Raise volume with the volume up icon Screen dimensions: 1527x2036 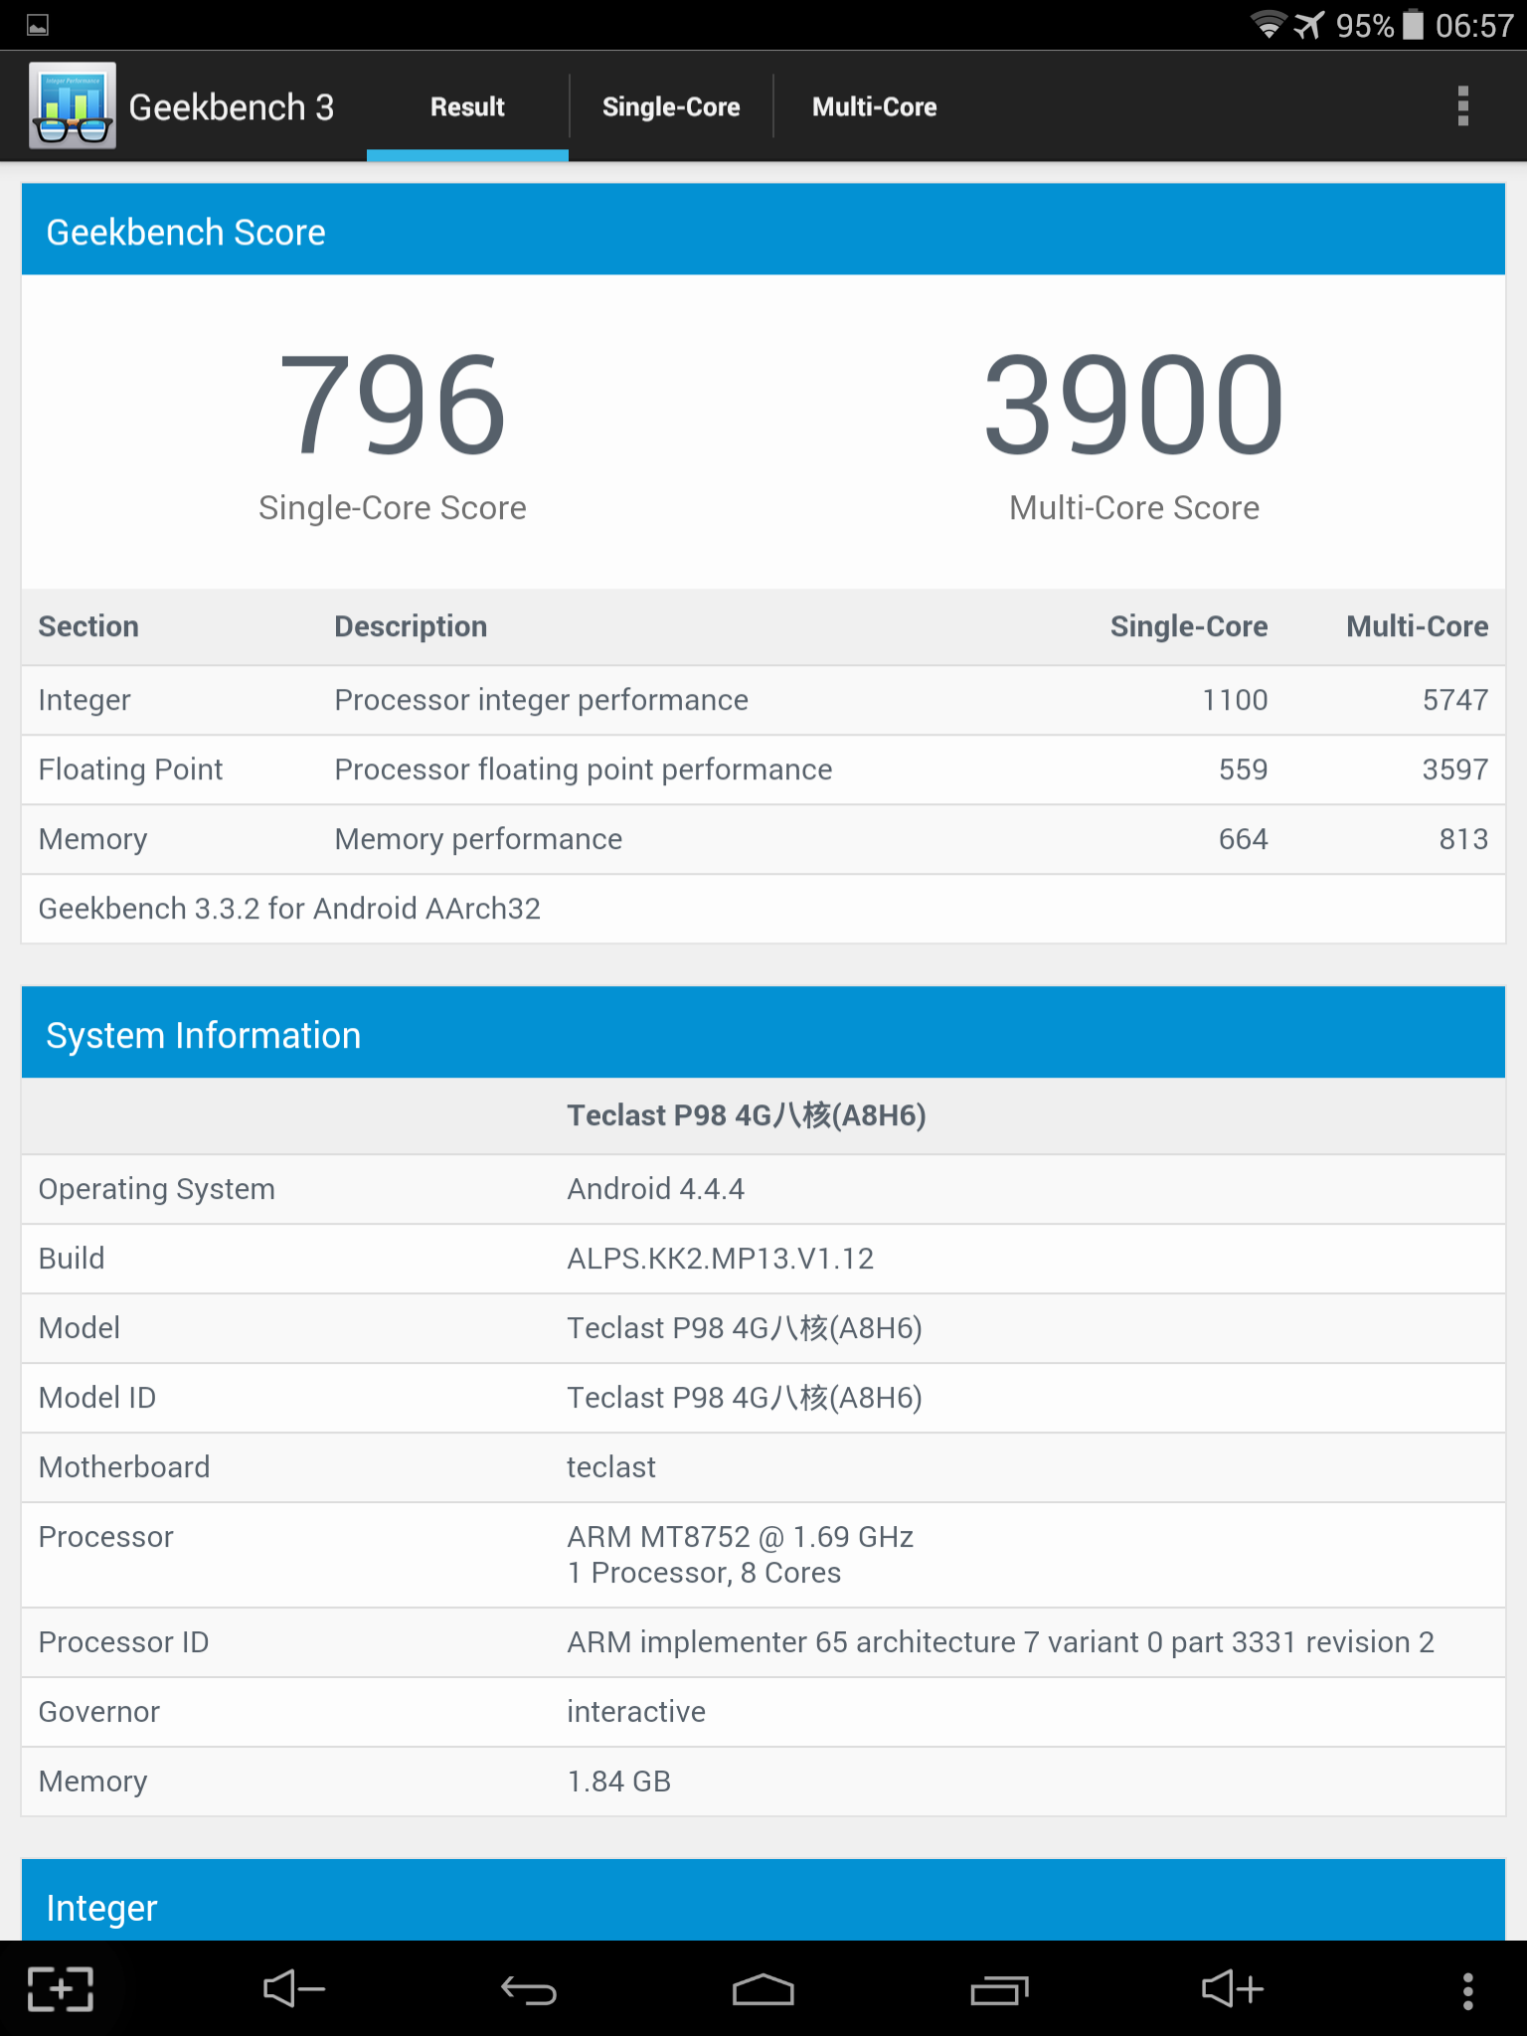[x=1233, y=1989]
